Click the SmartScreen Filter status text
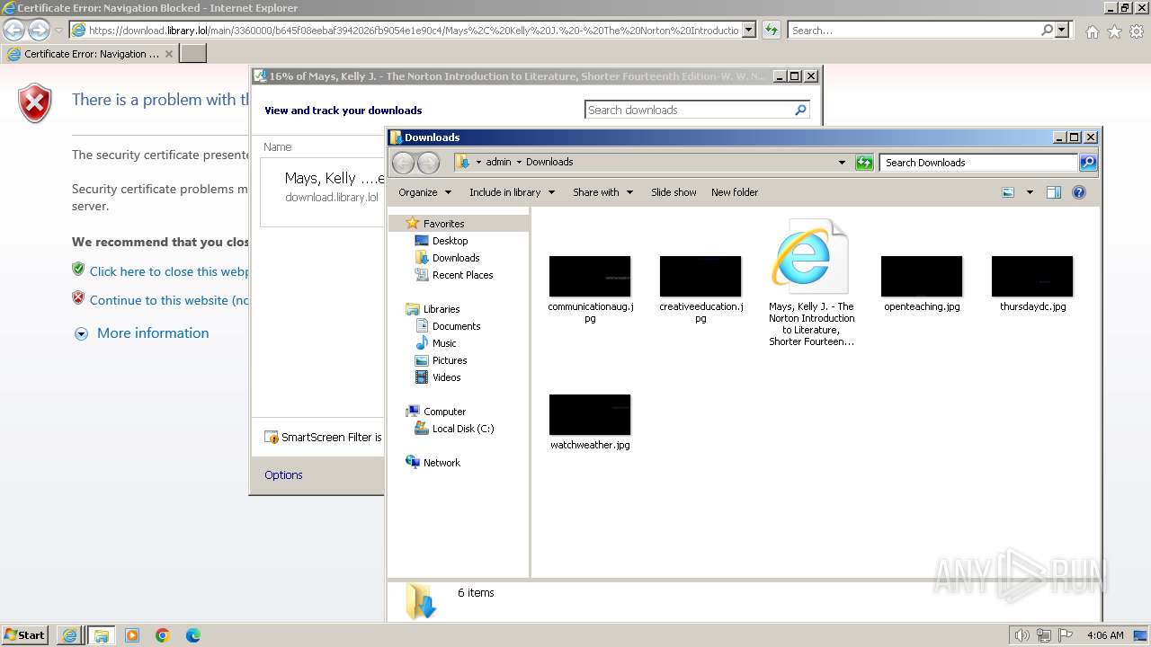1151x647 pixels. point(331,438)
